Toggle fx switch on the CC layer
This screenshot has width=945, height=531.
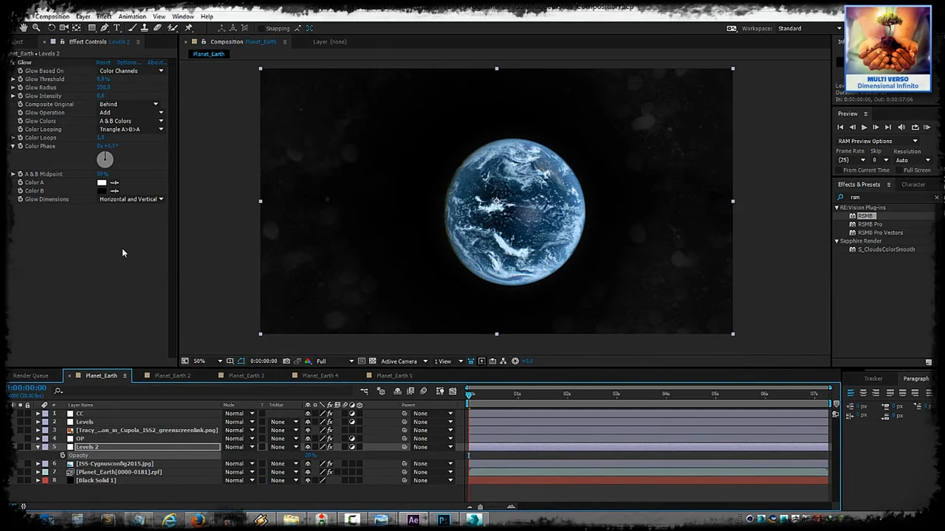tap(330, 413)
